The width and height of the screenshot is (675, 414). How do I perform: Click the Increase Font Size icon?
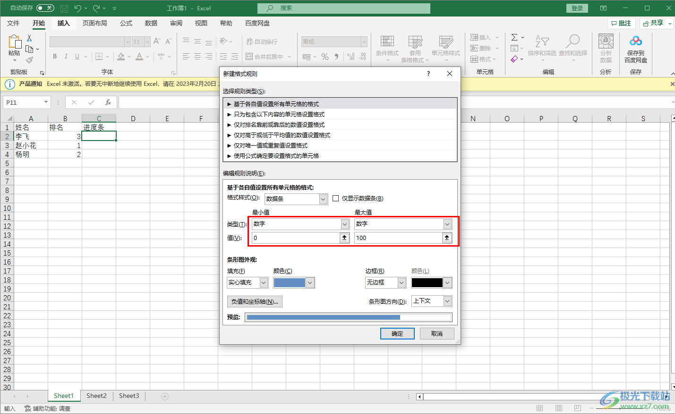click(x=157, y=41)
